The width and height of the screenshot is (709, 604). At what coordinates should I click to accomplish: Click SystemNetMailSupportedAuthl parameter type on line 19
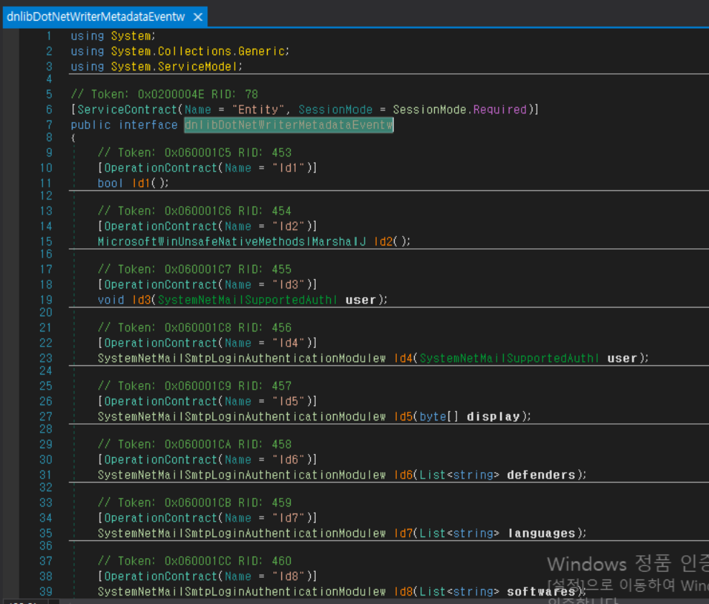click(248, 300)
